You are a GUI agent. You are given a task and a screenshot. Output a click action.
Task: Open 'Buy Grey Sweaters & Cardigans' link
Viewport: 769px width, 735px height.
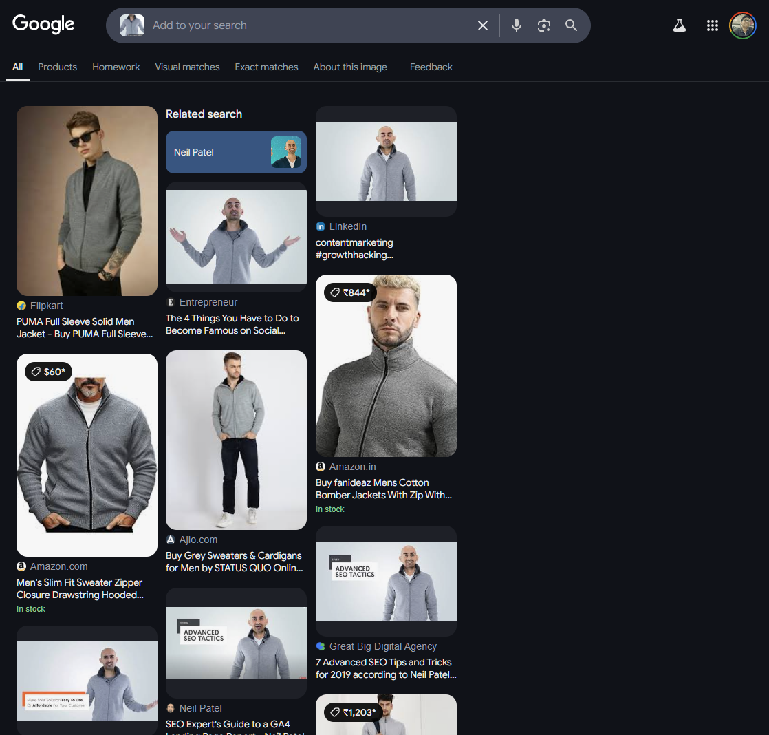[x=234, y=562]
